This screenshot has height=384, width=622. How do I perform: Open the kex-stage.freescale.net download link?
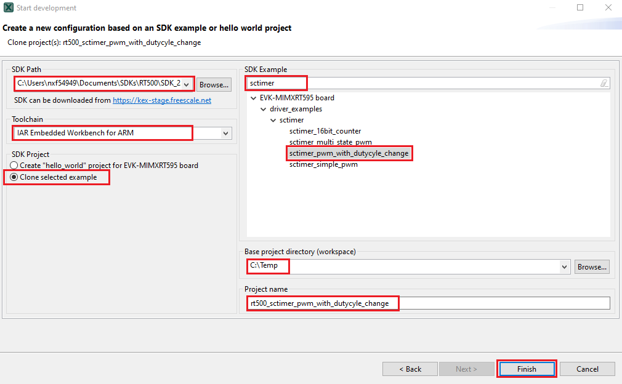162,100
